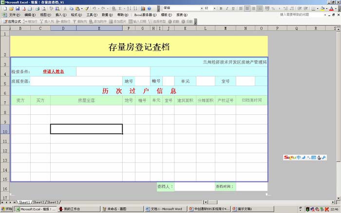This screenshot has height=213, width=341.
Task: Open the 插入(I) menu
Action: pyautogui.click(x=61, y=15)
